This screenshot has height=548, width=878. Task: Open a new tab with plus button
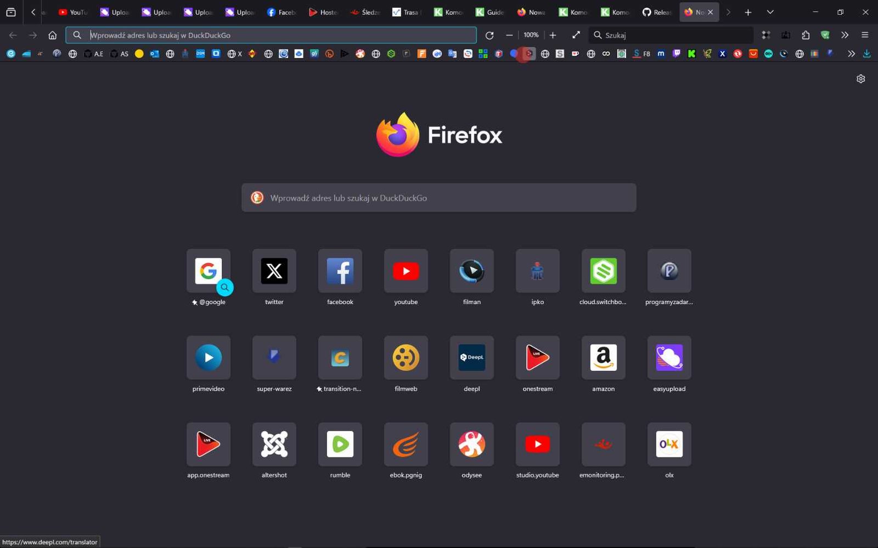(748, 12)
